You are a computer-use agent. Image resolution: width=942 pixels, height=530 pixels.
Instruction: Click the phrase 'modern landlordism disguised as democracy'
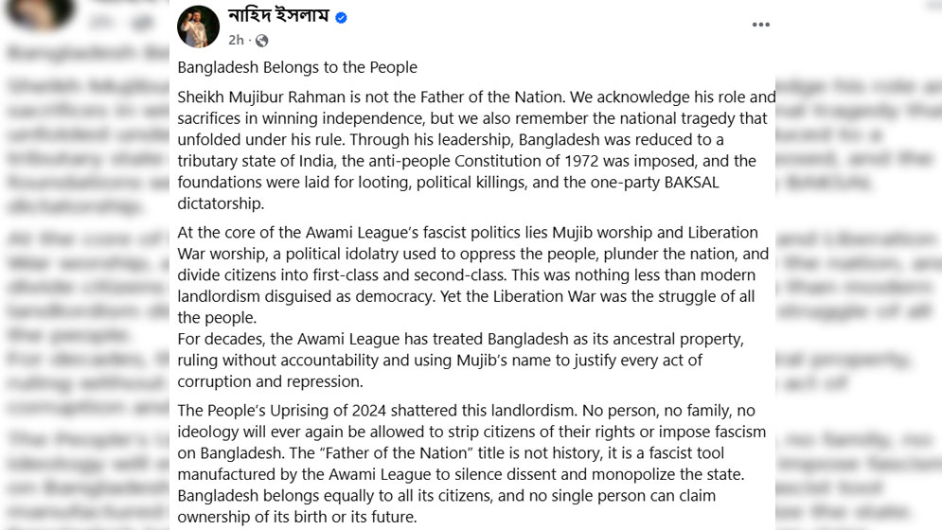[x=466, y=286]
